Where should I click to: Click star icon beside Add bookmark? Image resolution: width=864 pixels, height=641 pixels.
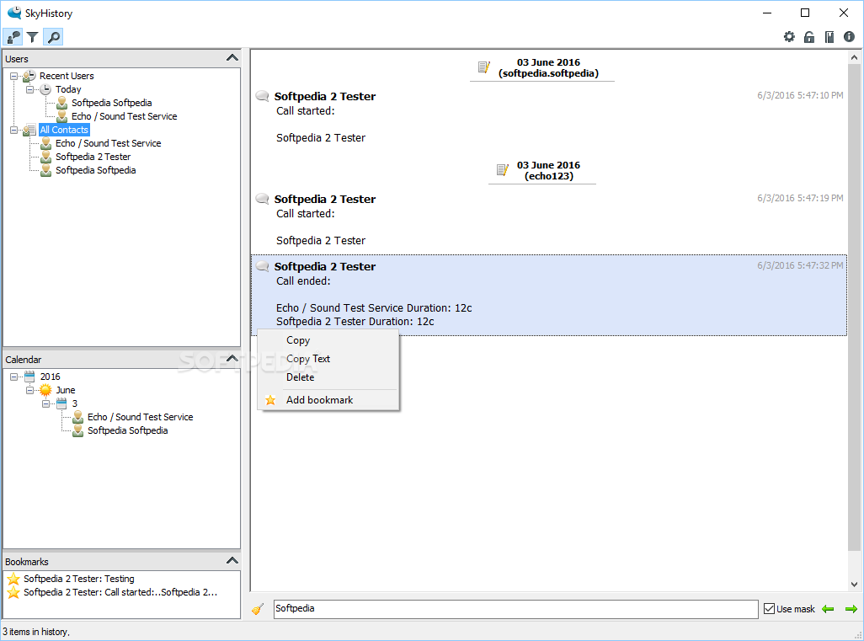[270, 400]
